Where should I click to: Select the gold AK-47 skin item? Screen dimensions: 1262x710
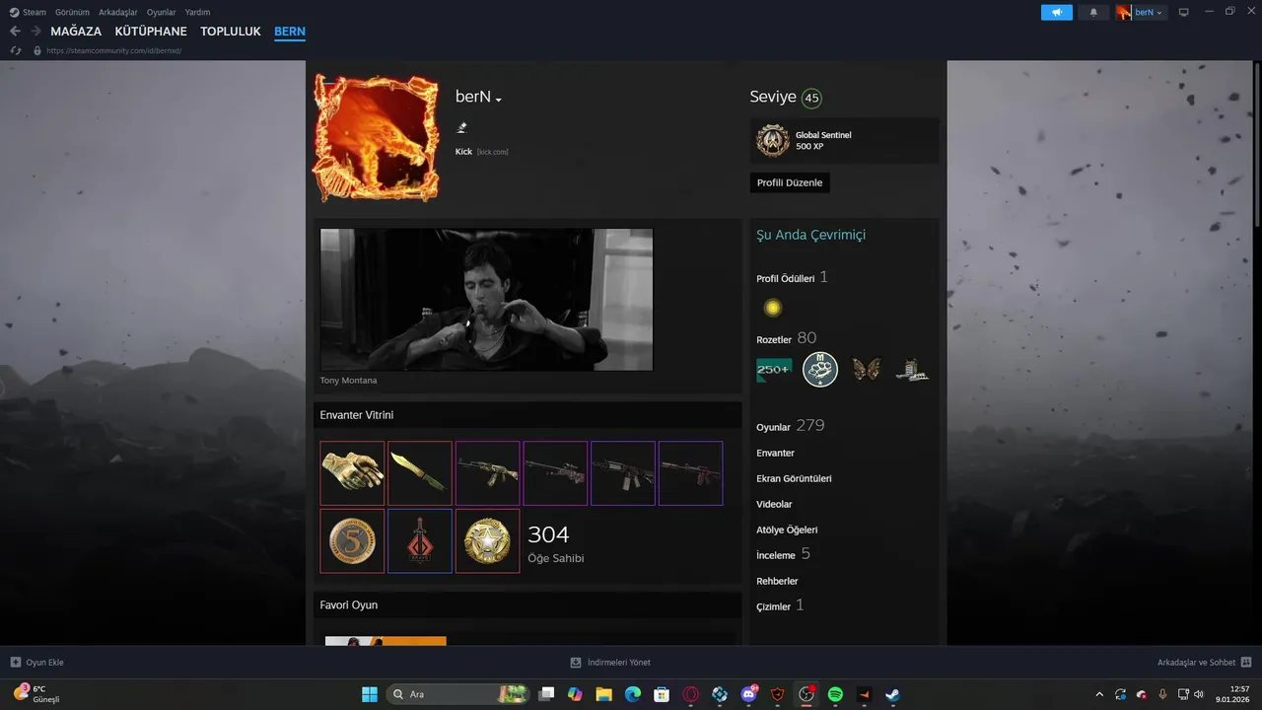(x=487, y=473)
